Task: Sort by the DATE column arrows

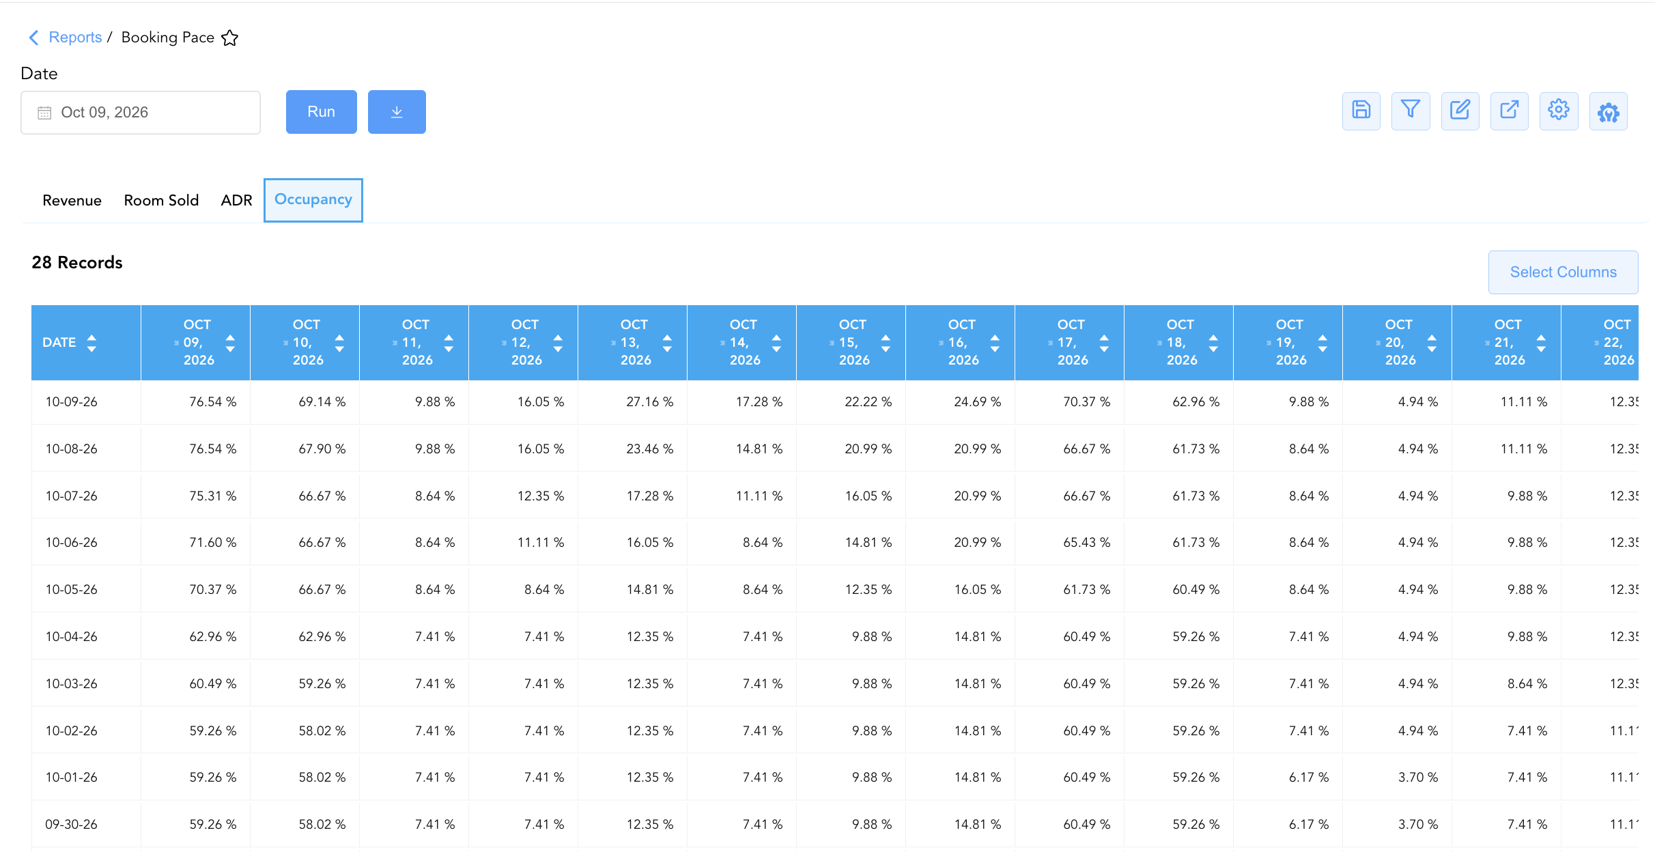Action: pos(91,343)
